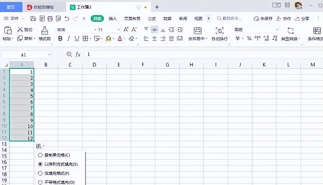This screenshot has width=323, height=185.
Task: Open the Insert (插入) tab
Action: (x=113, y=18)
